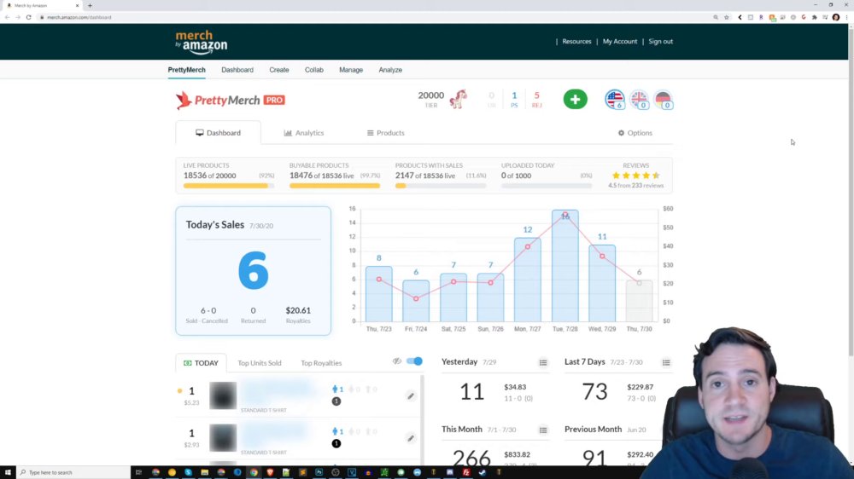Click the browser address bar
The image size is (854, 479).
(x=376, y=17)
